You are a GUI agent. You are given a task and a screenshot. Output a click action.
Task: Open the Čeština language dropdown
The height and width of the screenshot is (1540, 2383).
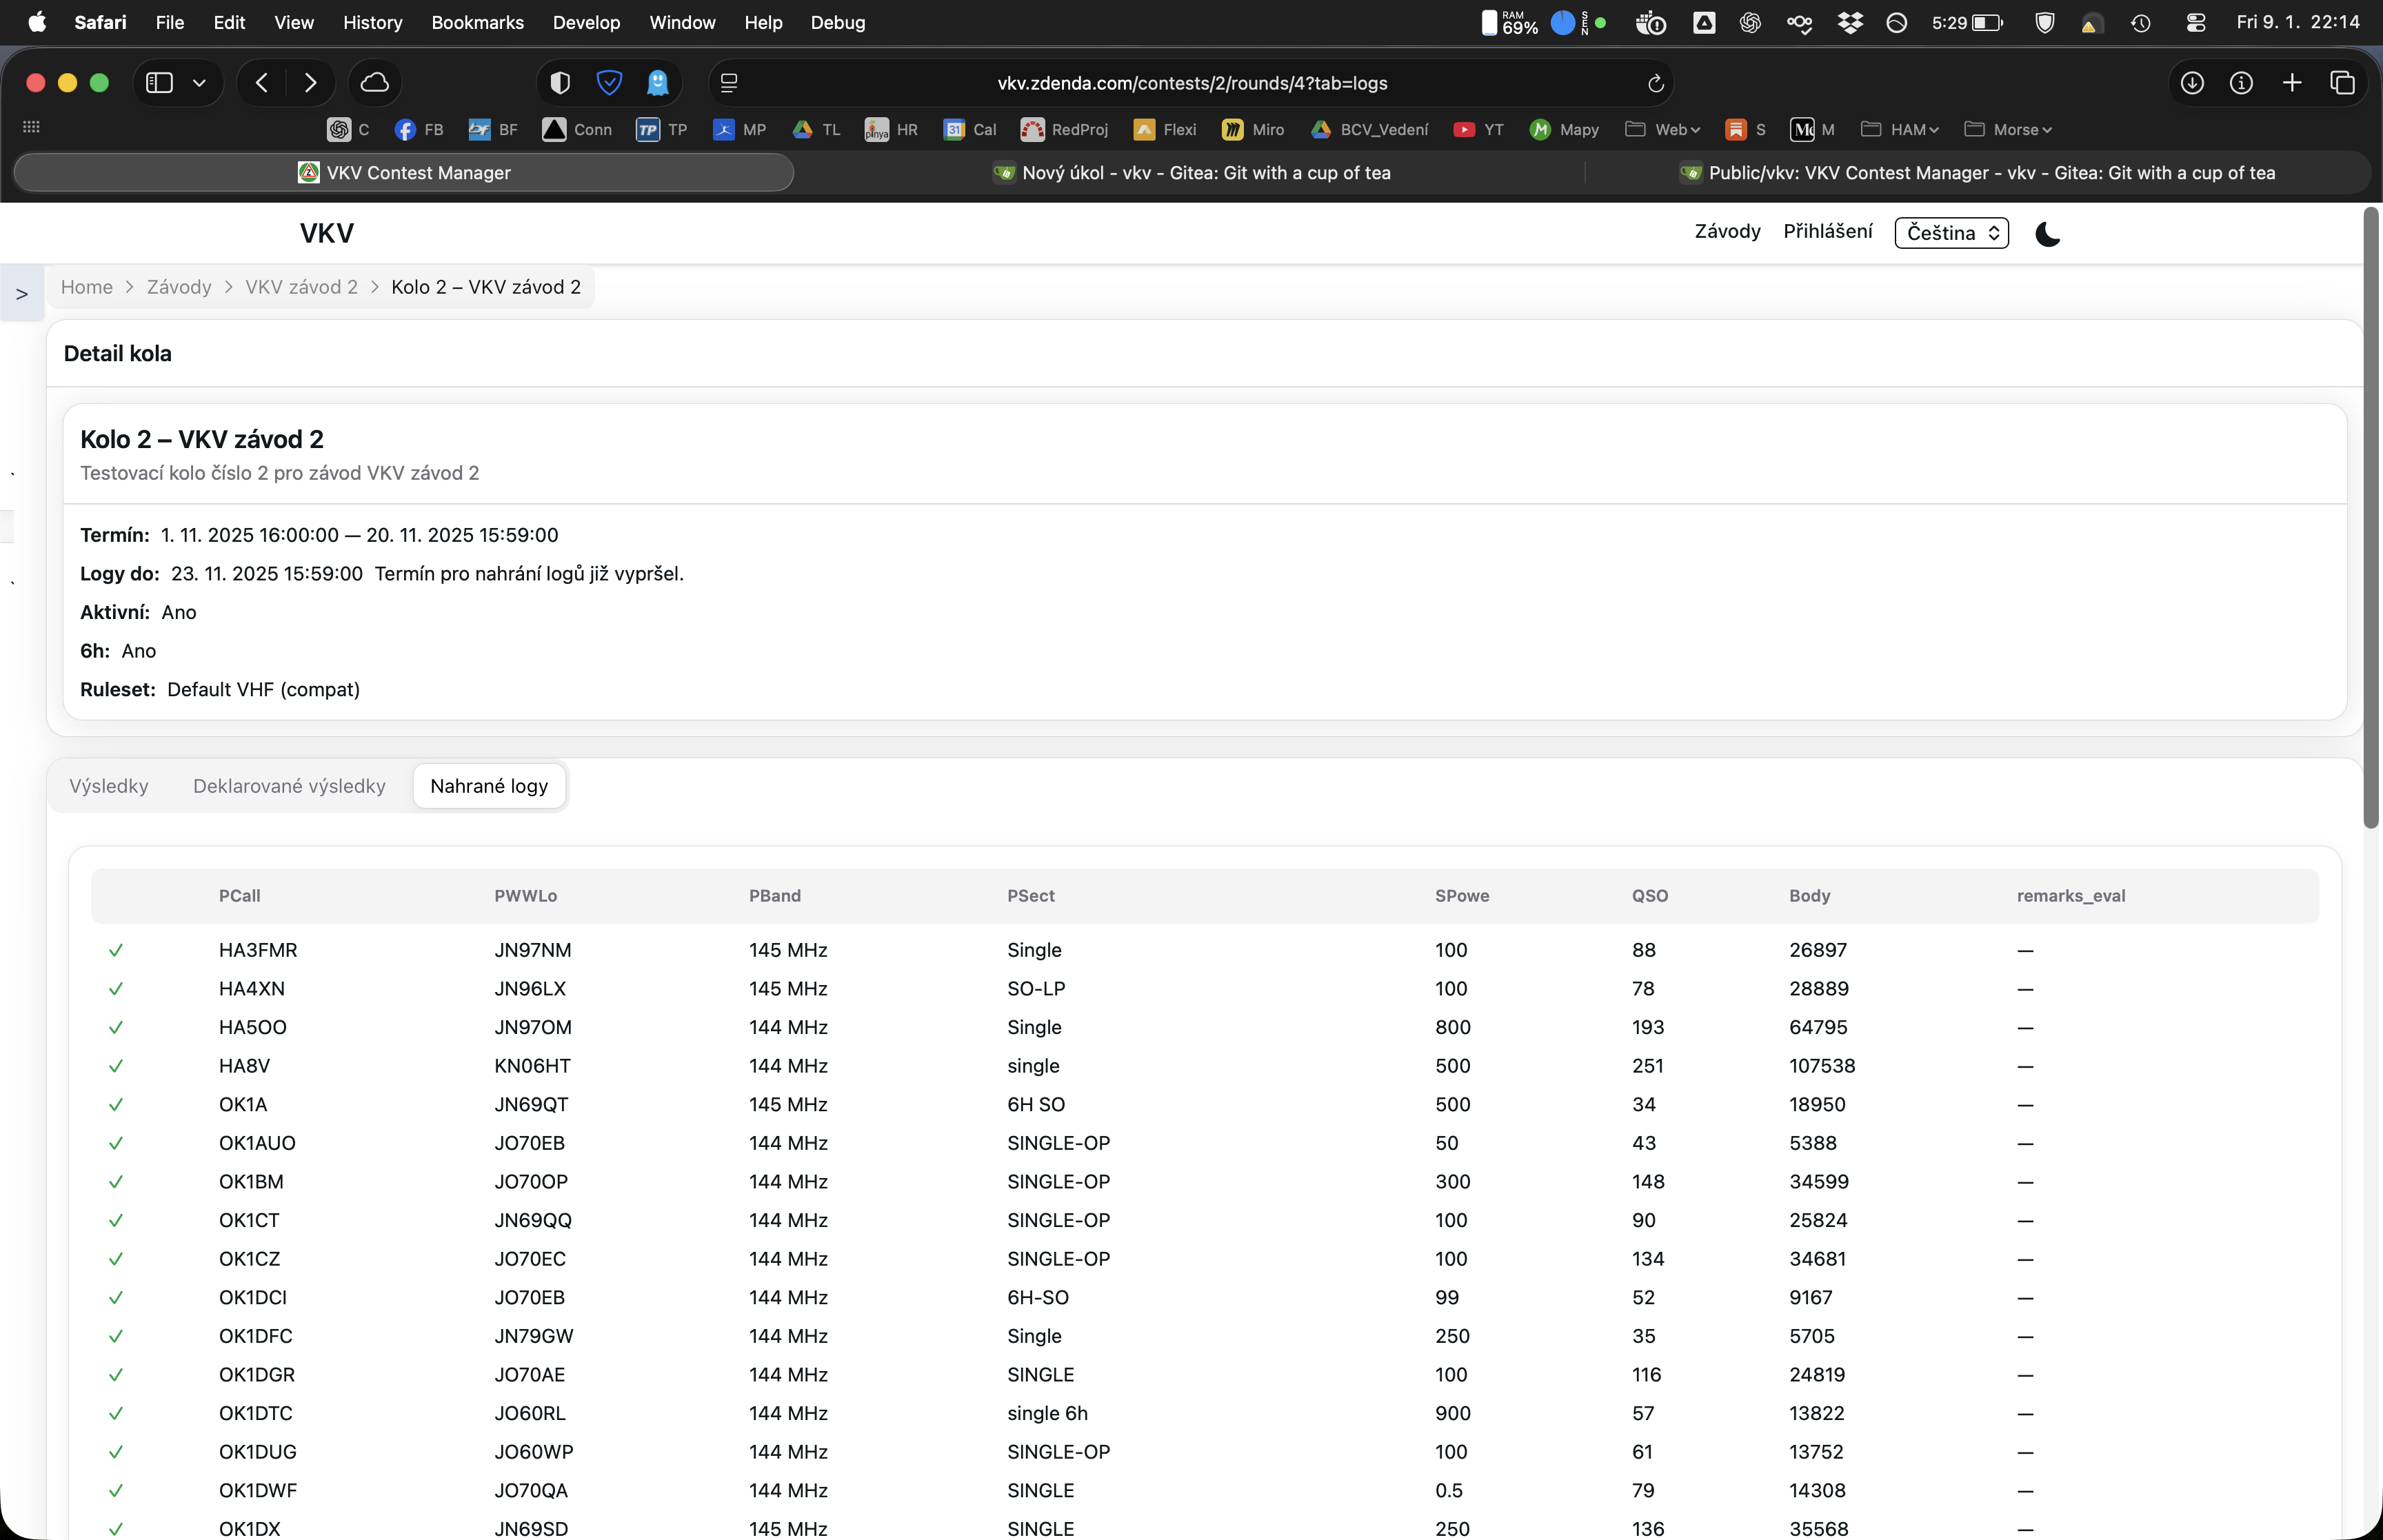[1951, 233]
